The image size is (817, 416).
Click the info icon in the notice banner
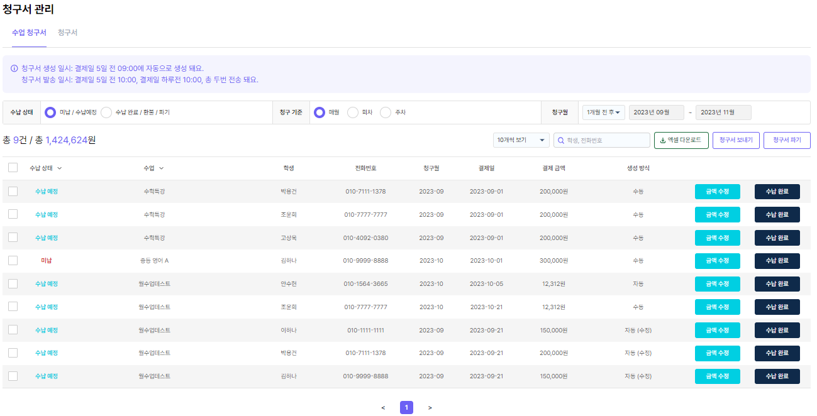coord(14,68)
